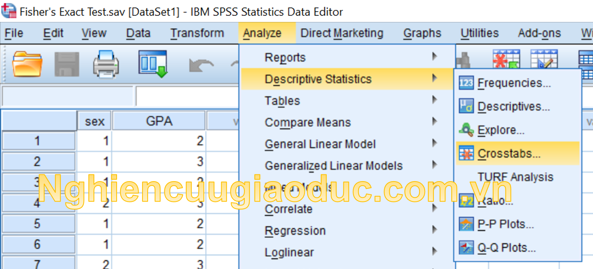The width and height of the screenshot is (593, 269).
Task: Open Q-Q Plots from submenu
Action: coord(506,248)
